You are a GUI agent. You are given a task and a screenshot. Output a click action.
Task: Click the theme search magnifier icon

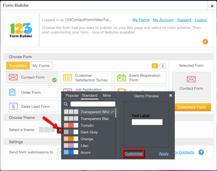[x=66, y=104]
